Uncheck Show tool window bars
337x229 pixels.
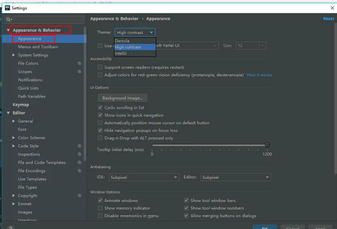186,200
